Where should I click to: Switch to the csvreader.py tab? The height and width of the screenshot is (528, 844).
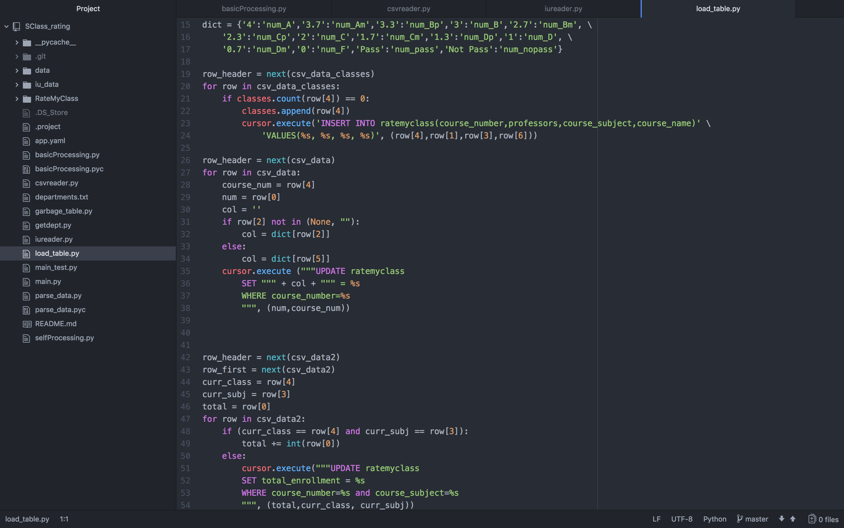409,9
